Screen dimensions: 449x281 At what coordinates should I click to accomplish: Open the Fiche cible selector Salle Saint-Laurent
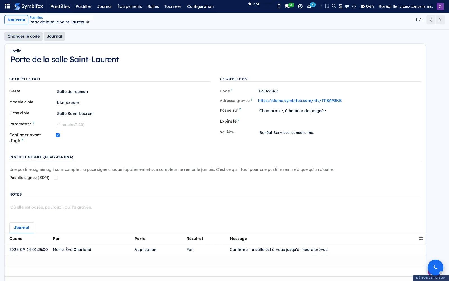click(133, 114)
